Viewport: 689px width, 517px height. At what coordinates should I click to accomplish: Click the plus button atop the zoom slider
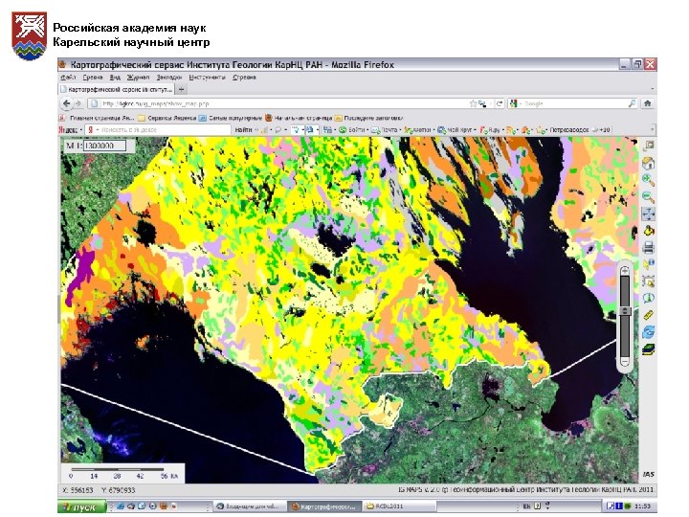click(x=625, y=270)
